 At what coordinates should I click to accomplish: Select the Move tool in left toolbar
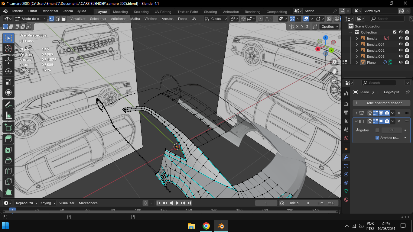click(8, 60)
